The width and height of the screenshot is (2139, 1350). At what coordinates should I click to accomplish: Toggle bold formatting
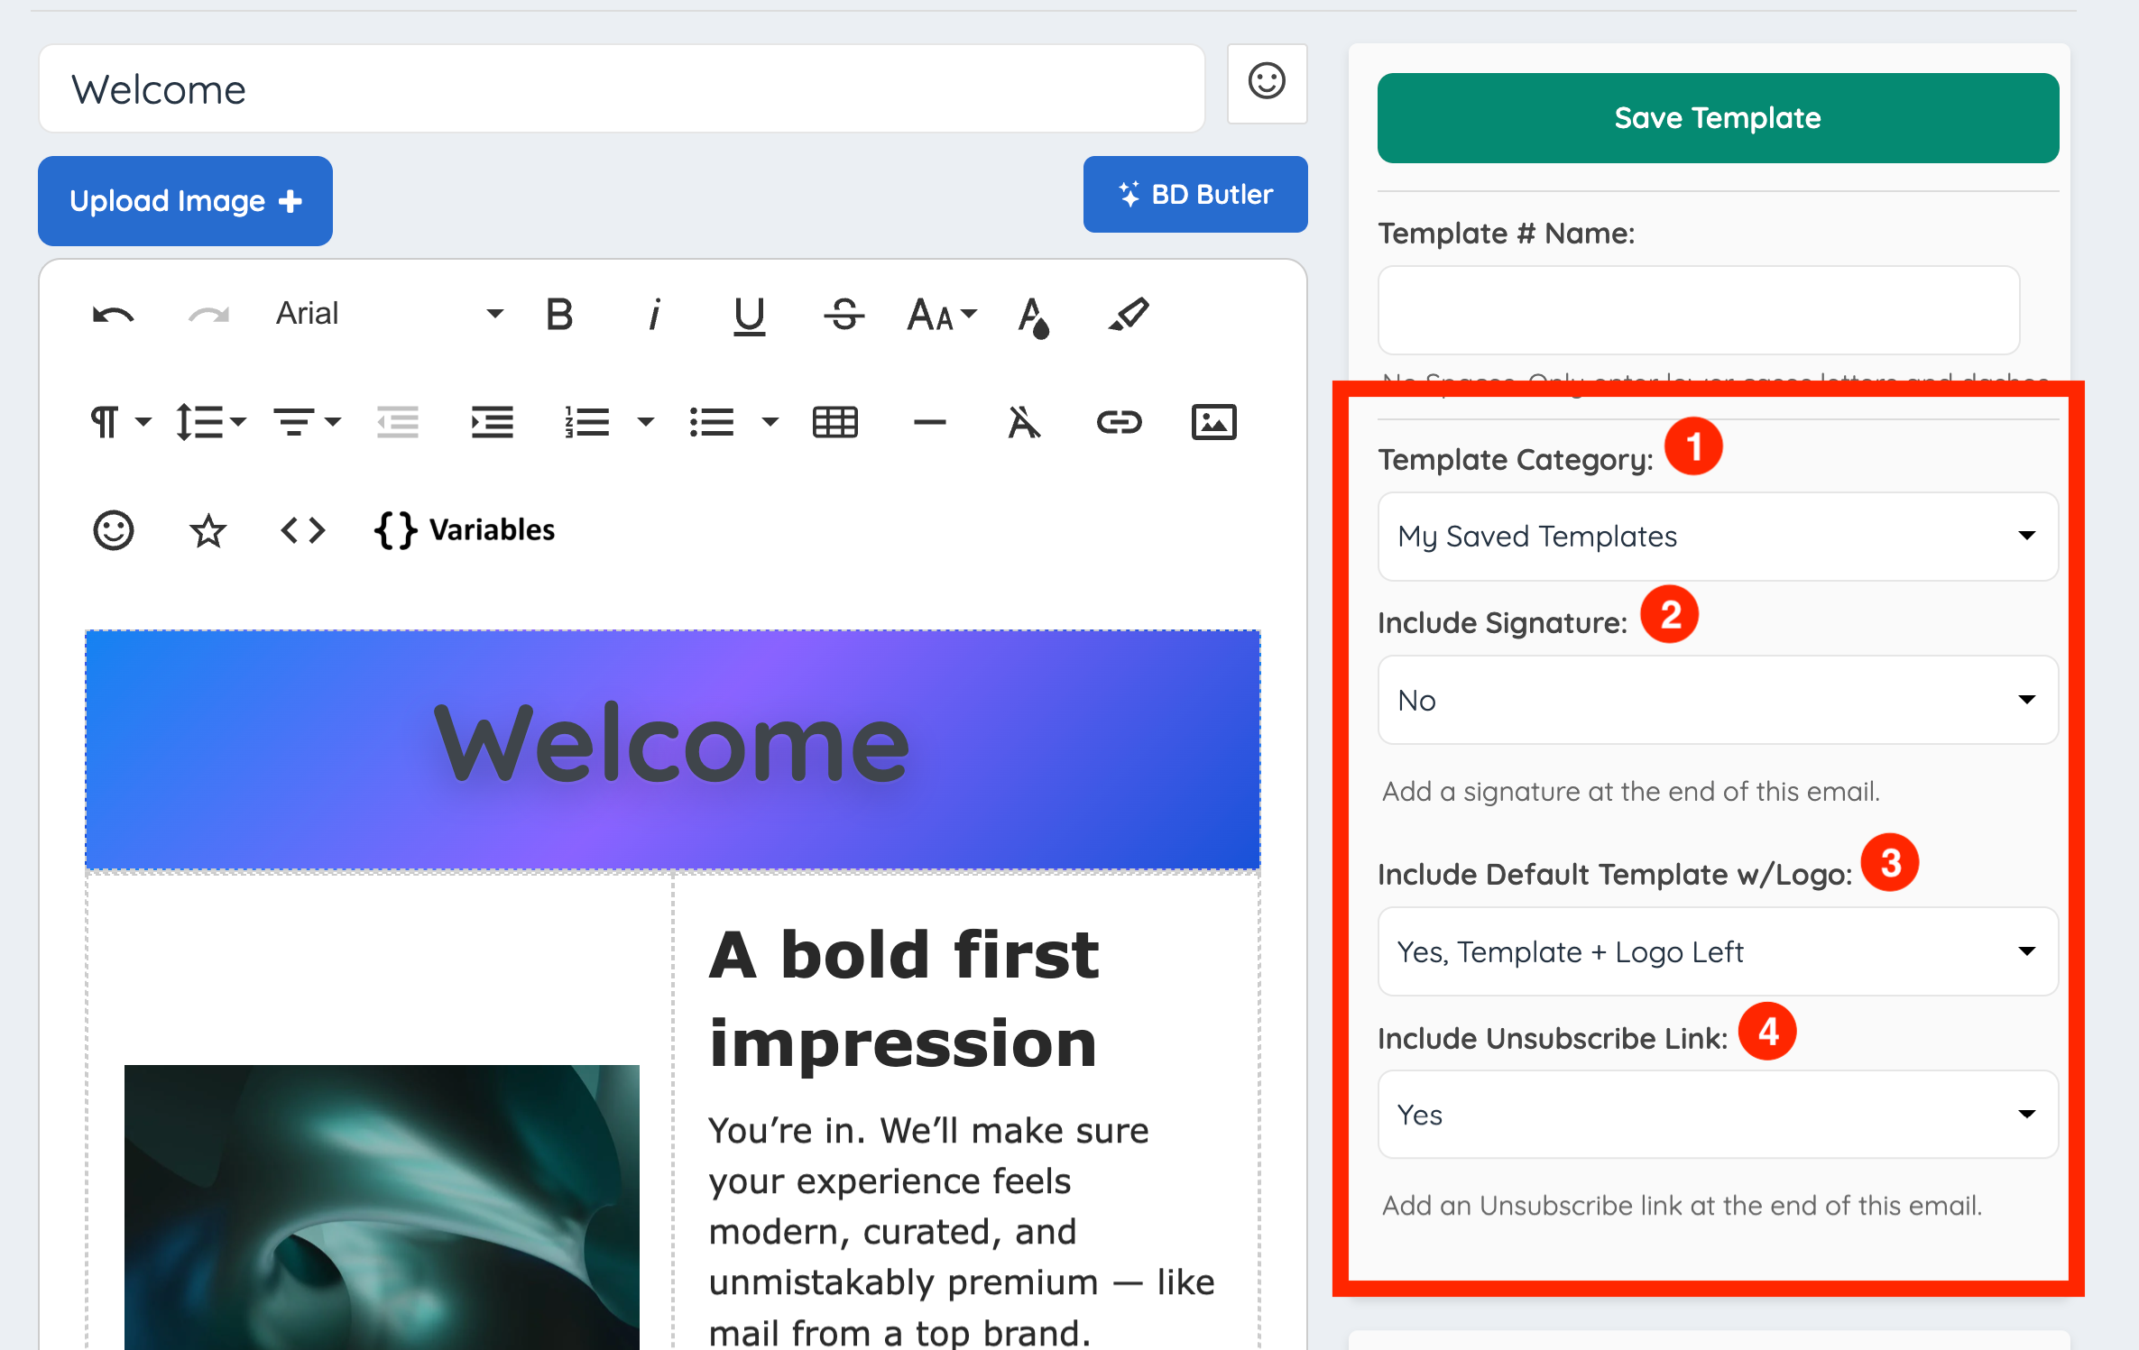coord(559,315)
